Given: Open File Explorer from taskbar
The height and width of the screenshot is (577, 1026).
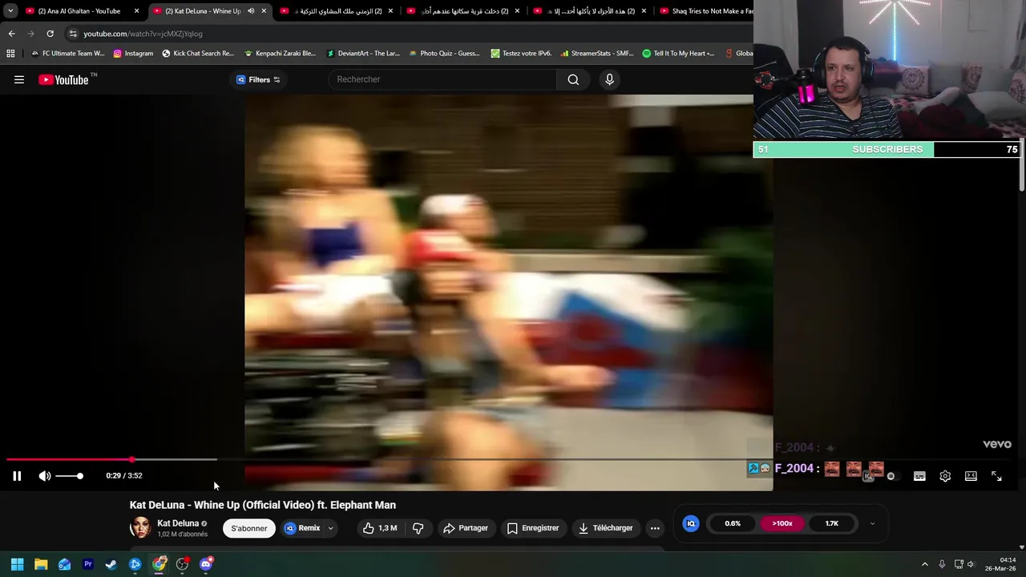Looking at the screenshot, I should [x=41, y=564].
